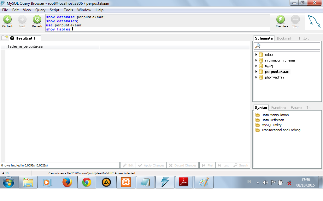Click the schemata search field

point(287,46)
